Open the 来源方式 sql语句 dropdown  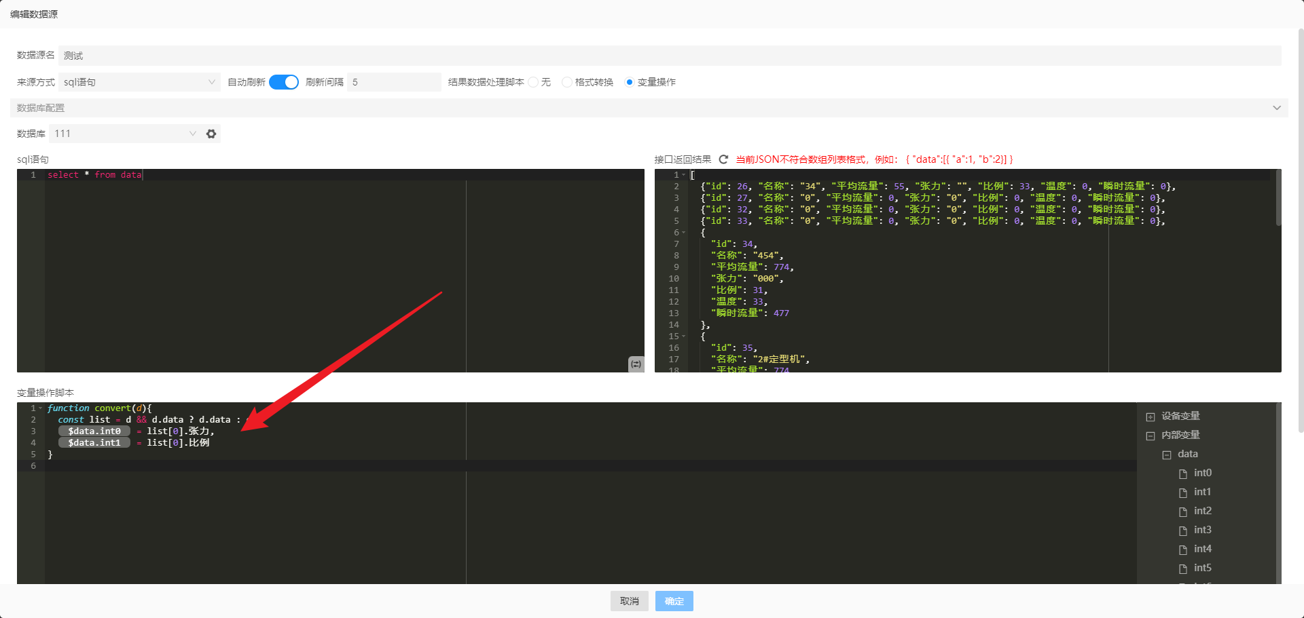pyautogui.click(x=139, y=82)
